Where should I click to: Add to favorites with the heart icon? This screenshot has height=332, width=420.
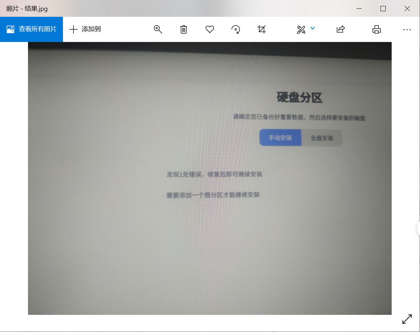(x=210, y=29)
